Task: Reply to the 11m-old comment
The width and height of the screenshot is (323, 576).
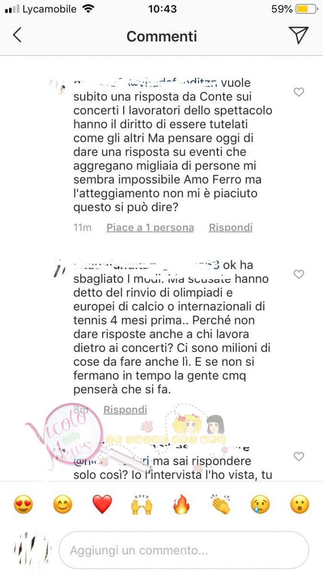Action: coord(231,228)
